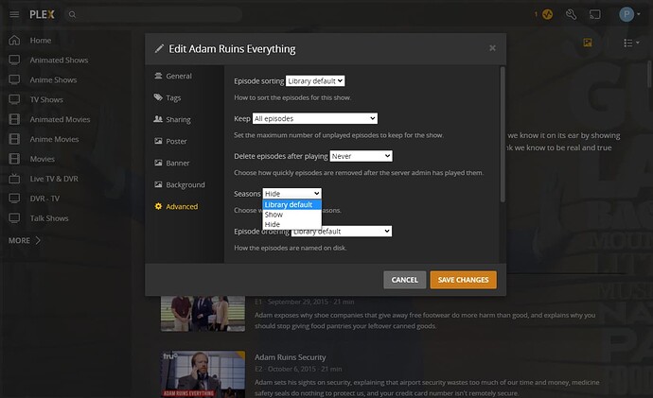Open the activity status icon
The width and height of the screenshot is (653, 398).
coord(547,14)
